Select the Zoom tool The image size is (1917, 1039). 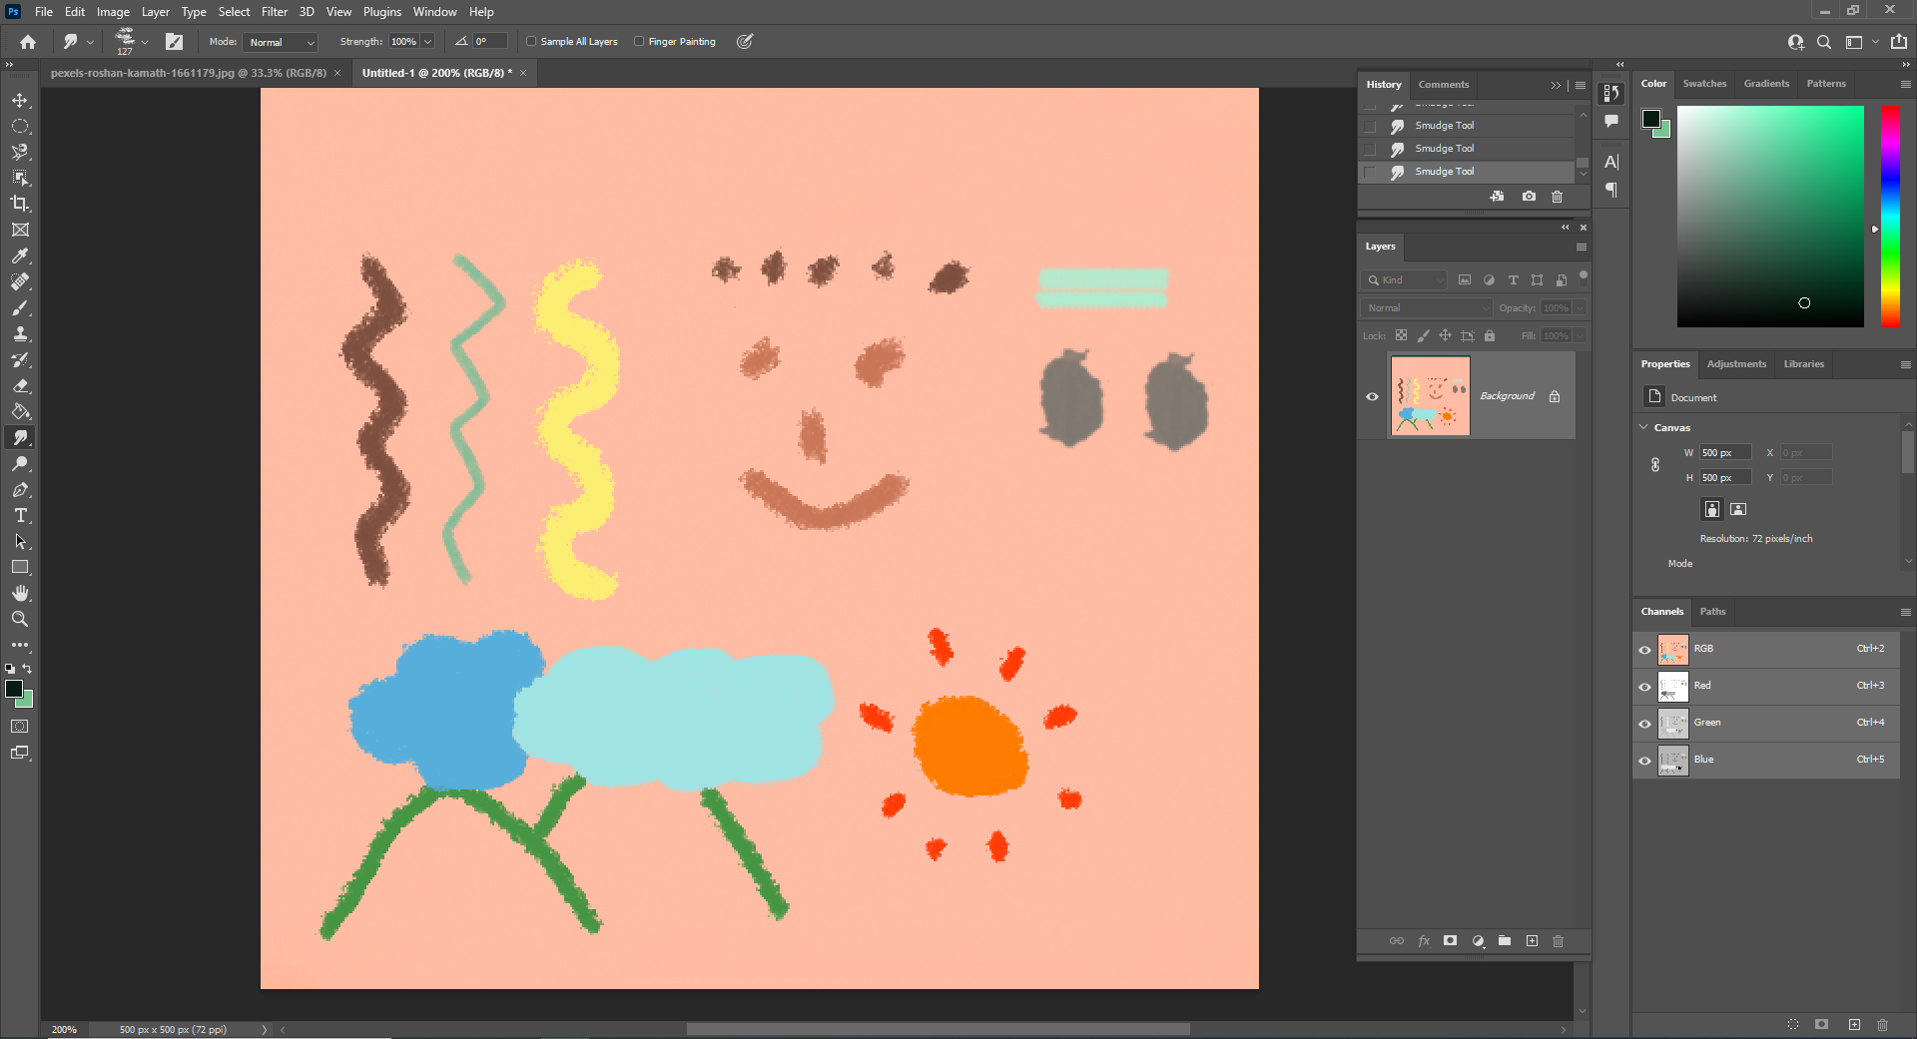coord(20,619)
